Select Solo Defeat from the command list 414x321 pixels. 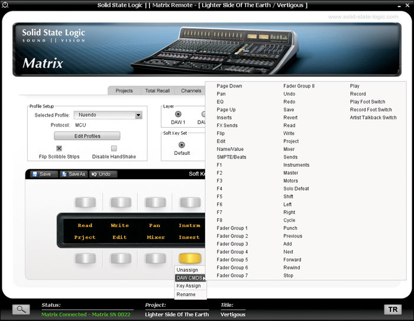[296, 189]
